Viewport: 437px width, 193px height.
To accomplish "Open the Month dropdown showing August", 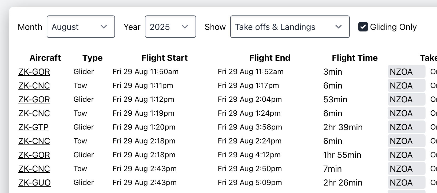I will coord(81,27).
